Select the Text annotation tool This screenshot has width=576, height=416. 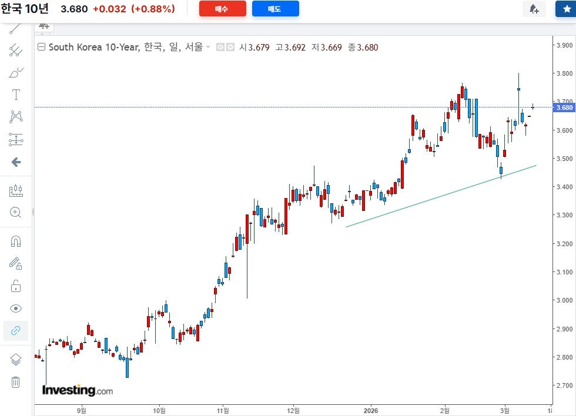(16, 95)
